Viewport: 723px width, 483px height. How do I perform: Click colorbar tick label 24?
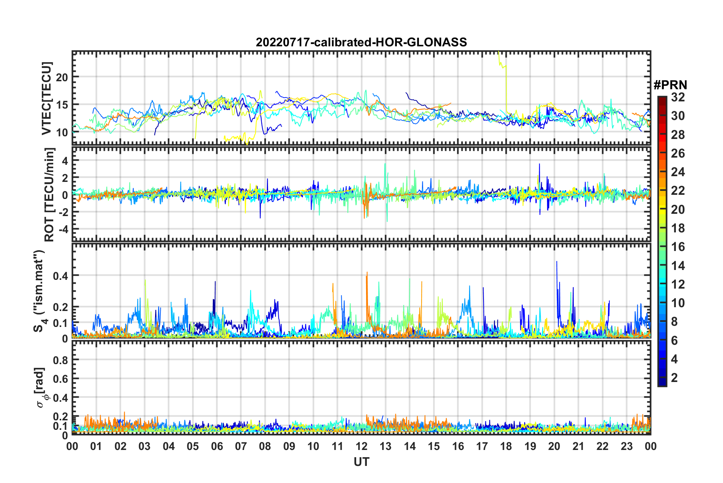click(x=678, y=172)
